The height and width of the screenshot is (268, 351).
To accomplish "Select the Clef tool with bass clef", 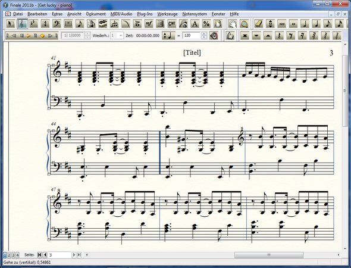I will click(x=57, y=24).
